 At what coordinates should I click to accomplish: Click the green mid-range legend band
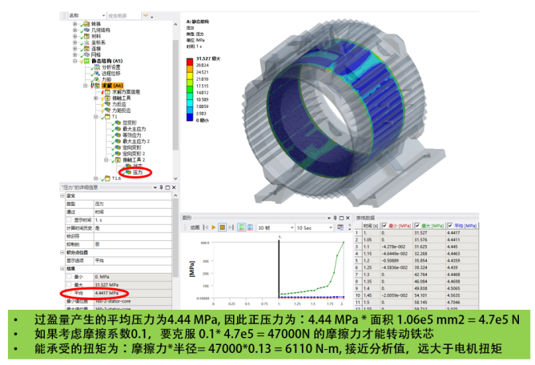tap(190, 90)
